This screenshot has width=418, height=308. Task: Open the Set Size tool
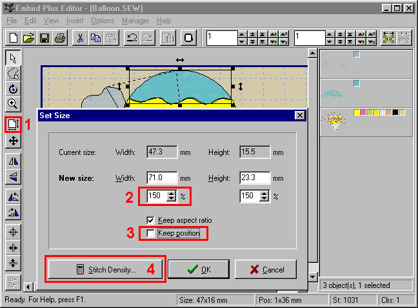13,125
